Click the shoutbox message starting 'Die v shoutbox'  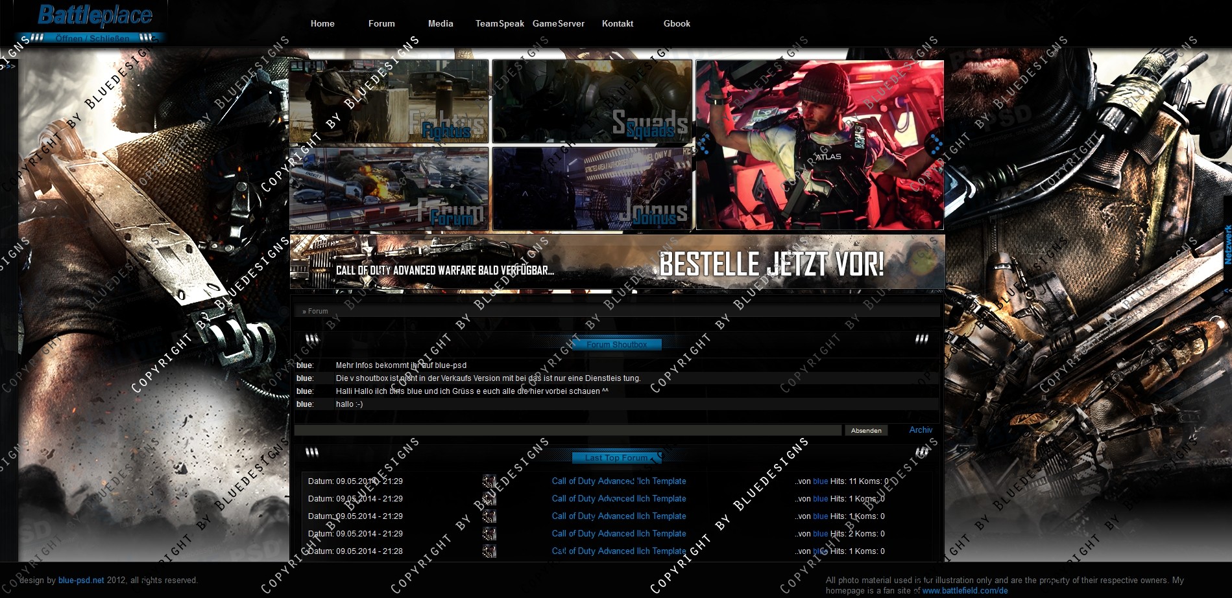click(488, 378)
